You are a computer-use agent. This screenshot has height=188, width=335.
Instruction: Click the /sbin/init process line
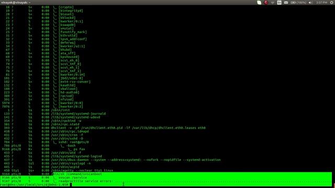coord(39,110)
